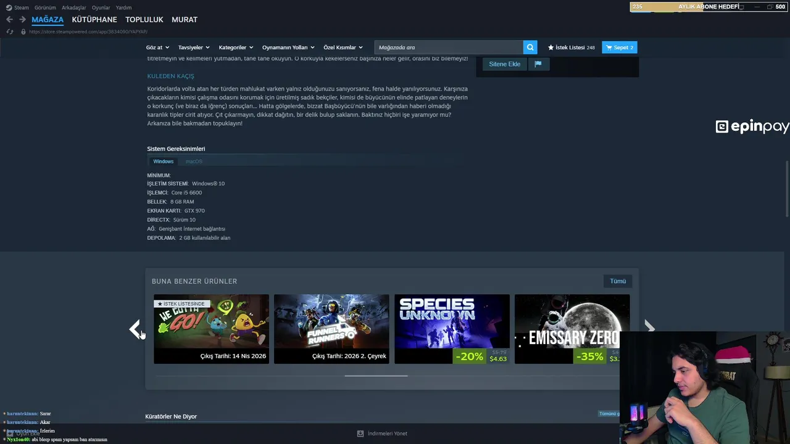
Task: Click the Core i5 6600 processor value
Action: tap(186, 192)
